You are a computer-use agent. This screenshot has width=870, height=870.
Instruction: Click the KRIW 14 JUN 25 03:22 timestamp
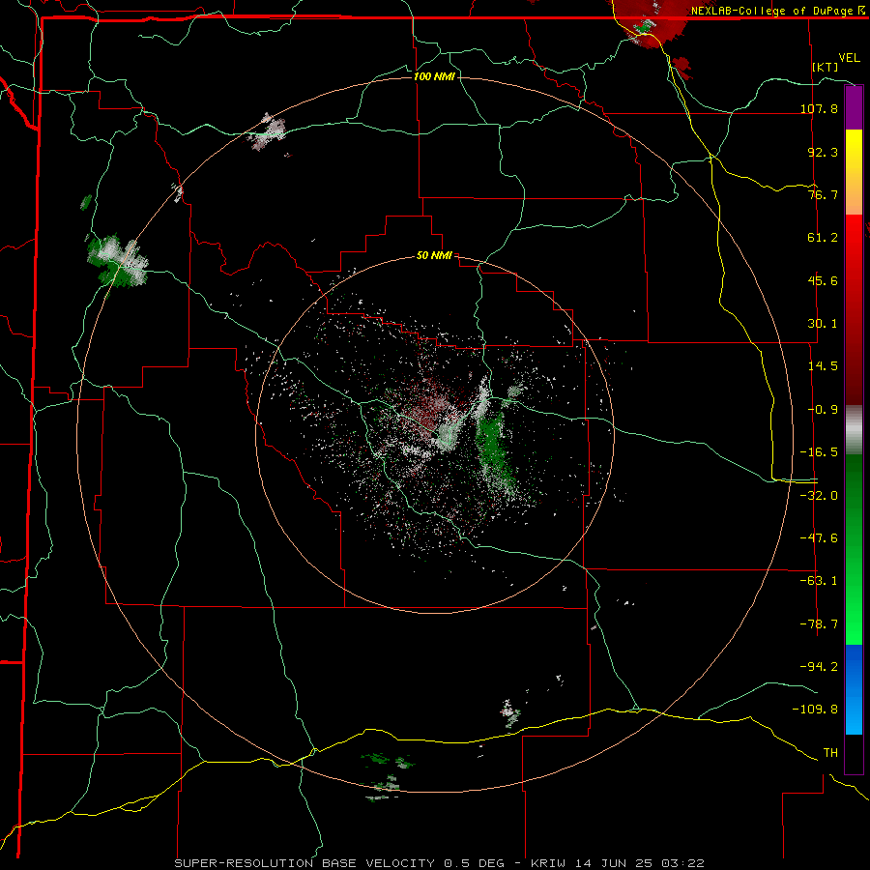click(x=618, y=863)
